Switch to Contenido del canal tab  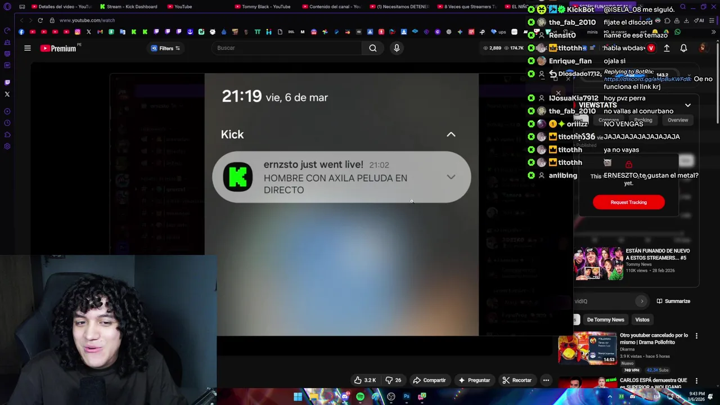click(x=331, y=7)
